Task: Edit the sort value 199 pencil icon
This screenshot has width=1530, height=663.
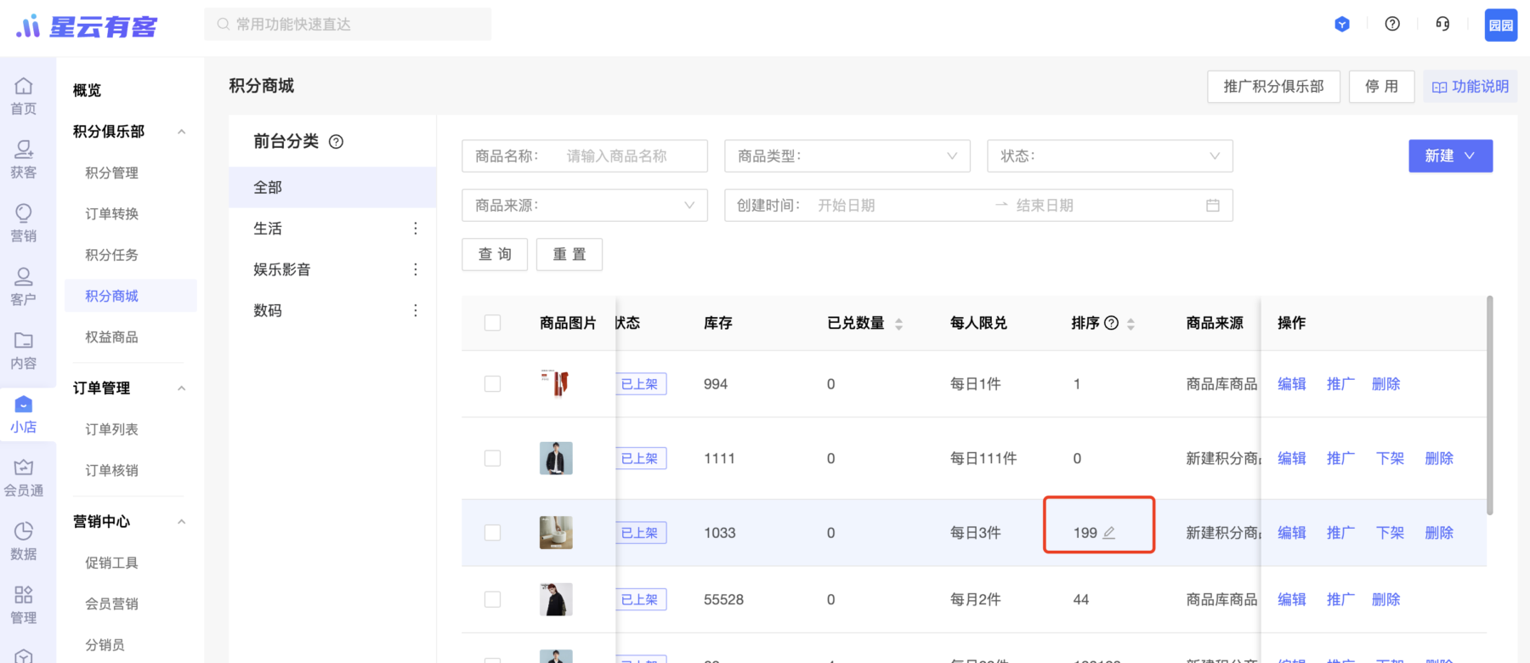Action: pos(1108,533)
